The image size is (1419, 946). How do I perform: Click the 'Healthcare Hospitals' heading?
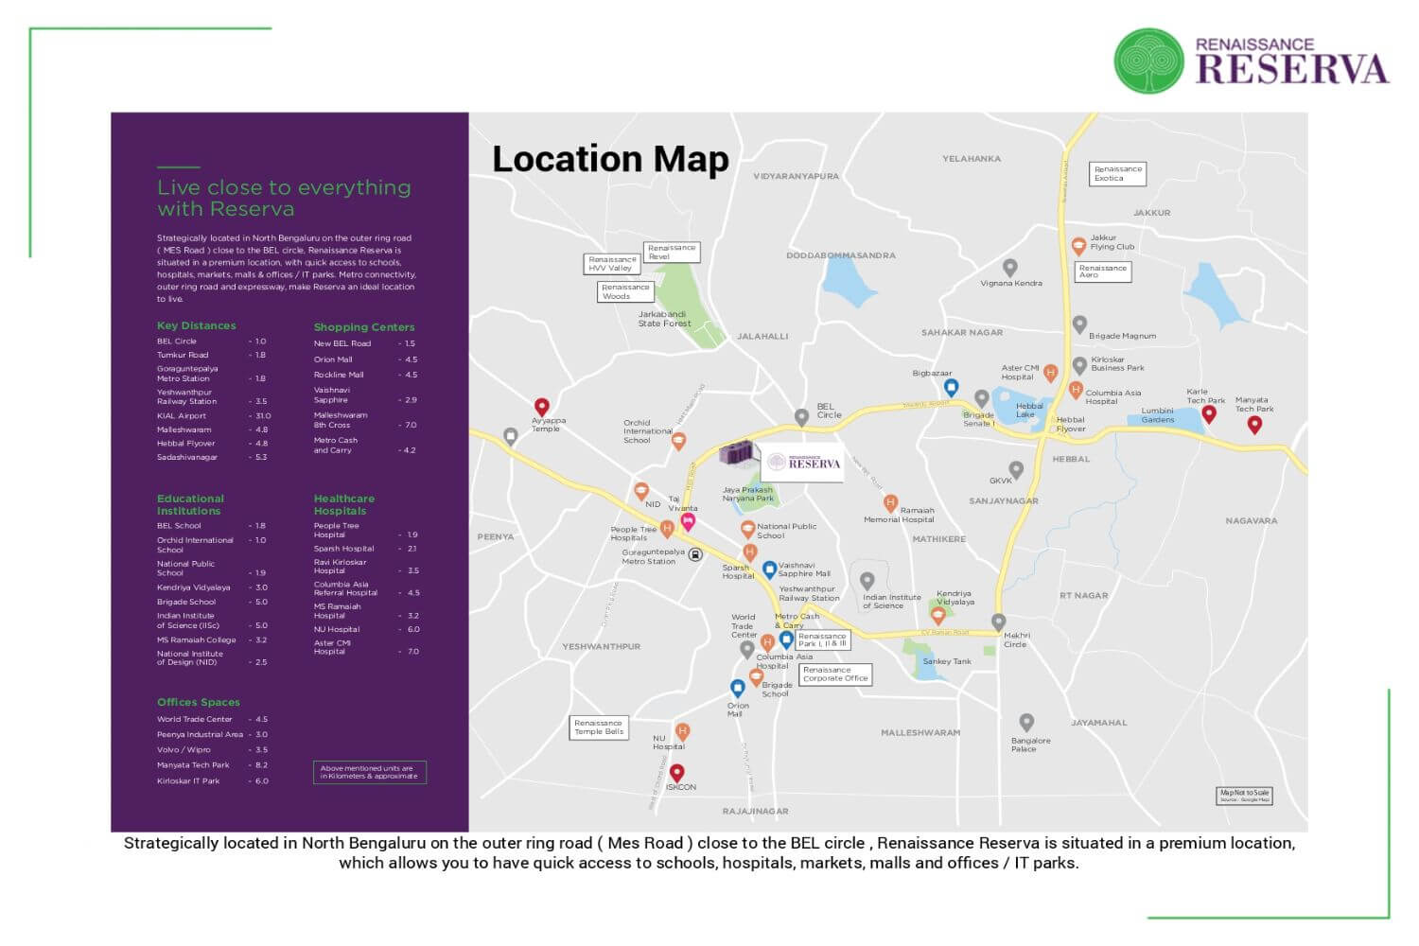coord(344,505)
